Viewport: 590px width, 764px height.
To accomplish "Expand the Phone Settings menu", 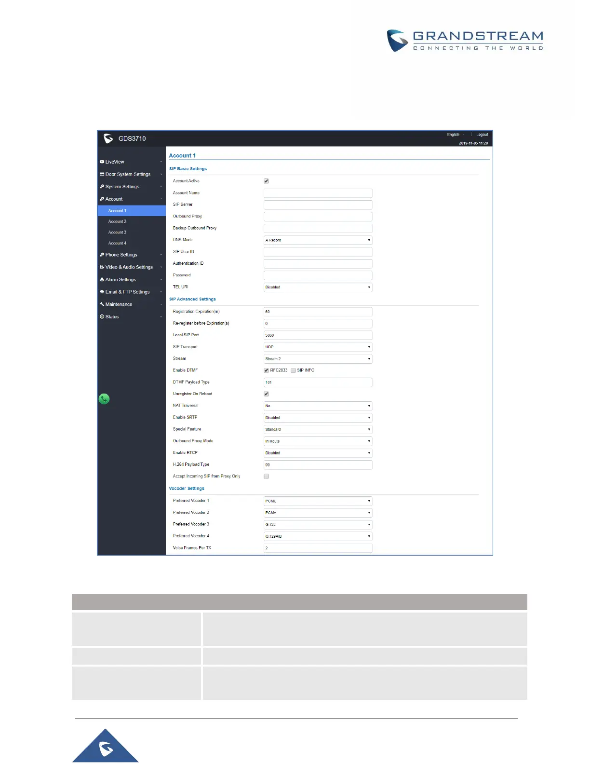I will [x=132, y=255].
